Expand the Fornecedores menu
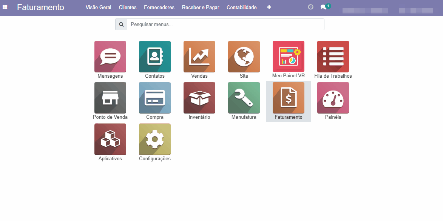The width and height of the screenshot is (443, 221). [x=159, y=7]
